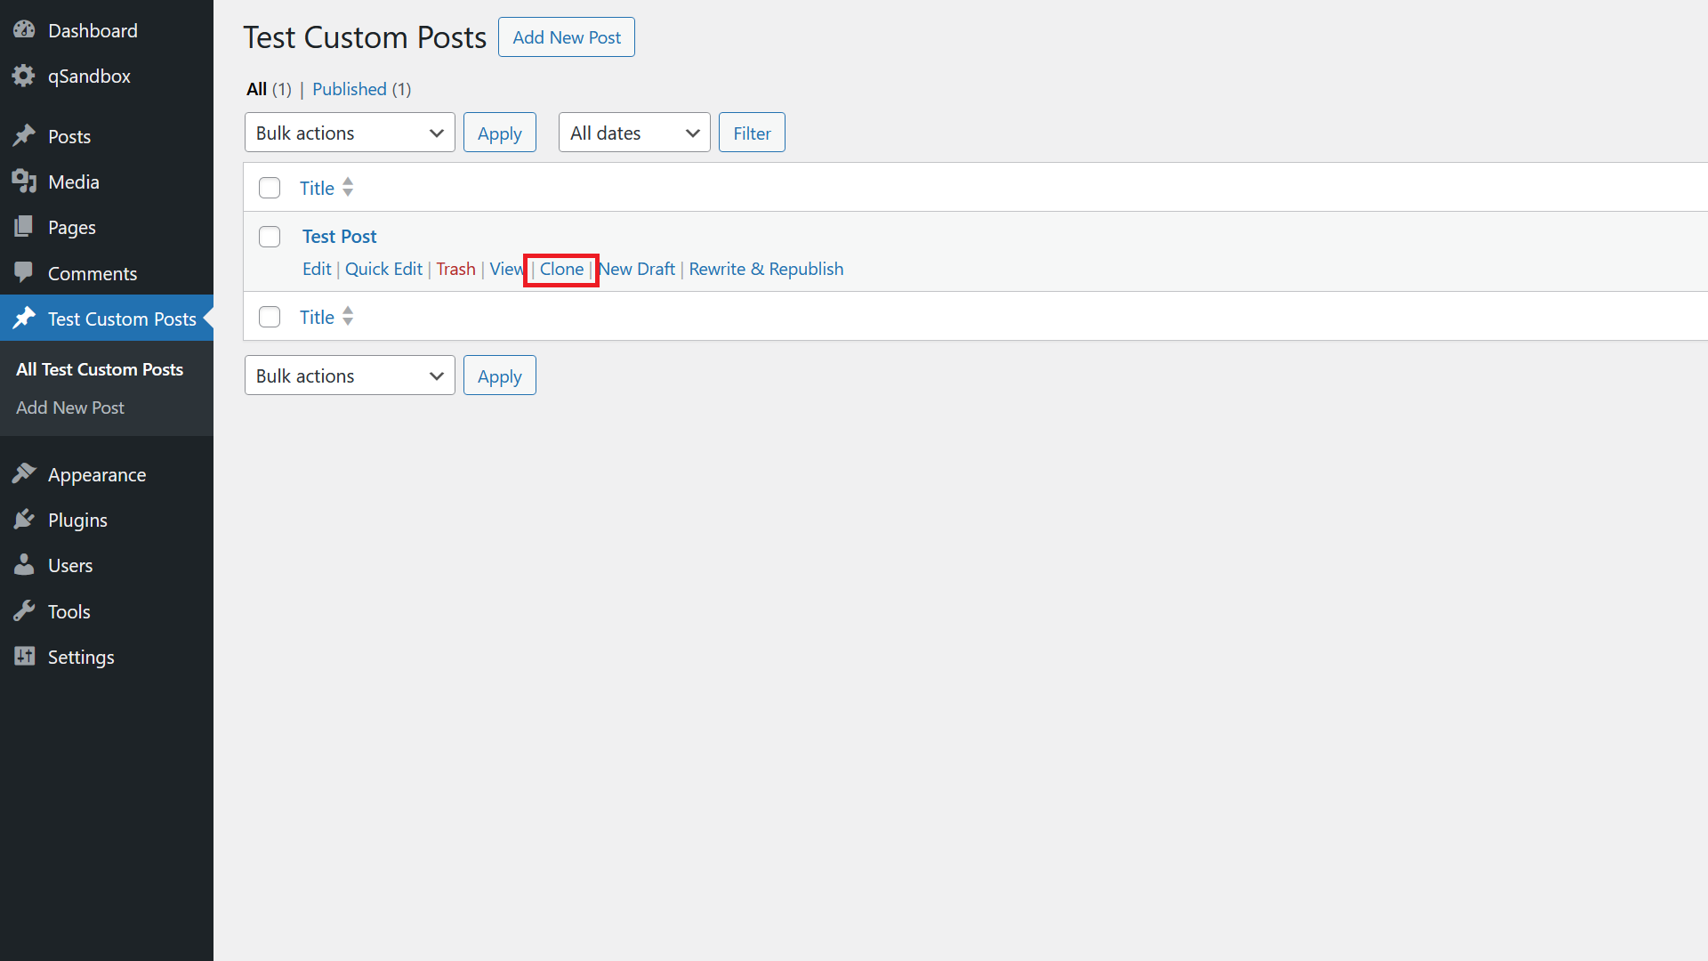Open Comments menu

(107, 273)
